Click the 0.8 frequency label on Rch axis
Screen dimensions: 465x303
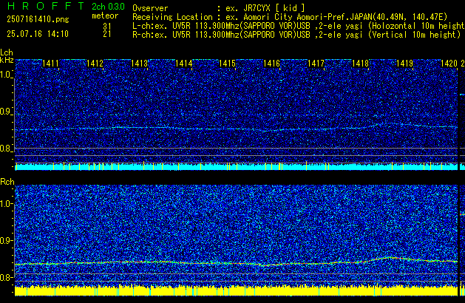[x=6, y=277]
